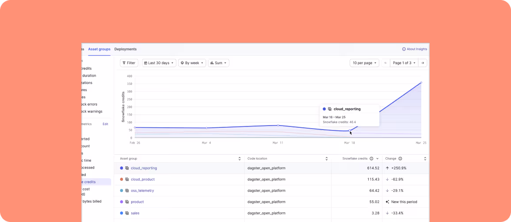Click dagster_open_platform in the cloud_reporting row
The image size is (511, 222).
(x=267, y=168)
